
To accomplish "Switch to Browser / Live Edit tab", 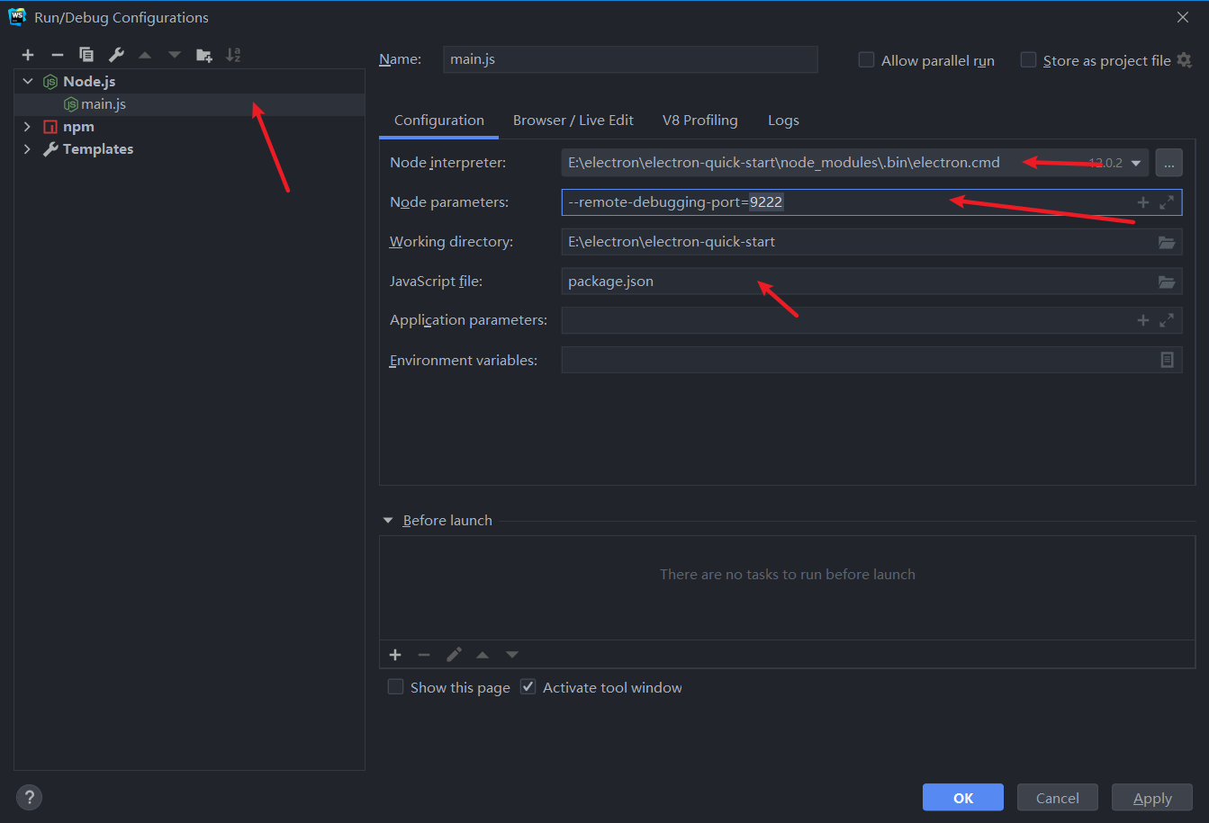I will pyautogui.click(x=573, y=121).
